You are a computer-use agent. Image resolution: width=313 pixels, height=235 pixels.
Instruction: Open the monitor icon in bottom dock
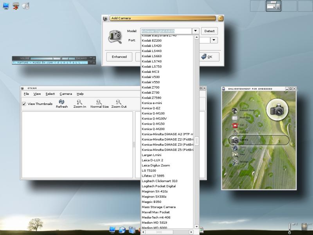pos(112,230)
